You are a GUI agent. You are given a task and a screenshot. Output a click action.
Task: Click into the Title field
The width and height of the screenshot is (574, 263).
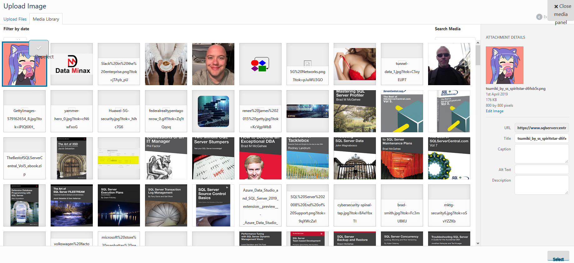tap(542, 139)
